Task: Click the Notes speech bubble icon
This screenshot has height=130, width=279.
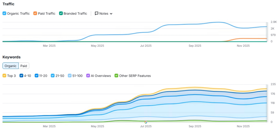Action: (97, 14)
